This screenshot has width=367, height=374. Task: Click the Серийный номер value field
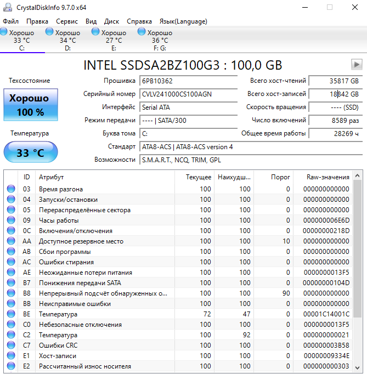click(189, 94)
